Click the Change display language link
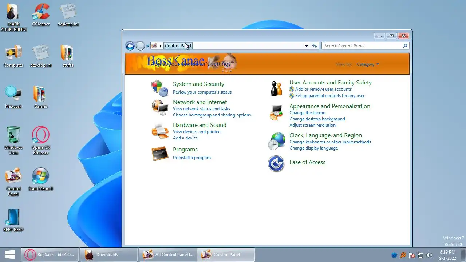Image resolution: width=466 pixels, height=262 pixels. [x=313, y=148]
